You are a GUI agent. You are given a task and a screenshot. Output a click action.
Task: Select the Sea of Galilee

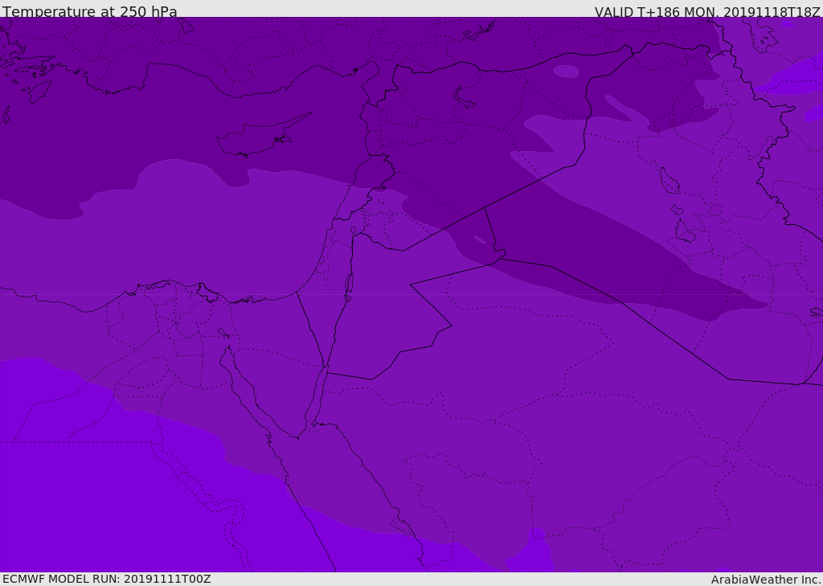[x=353, y=231]
